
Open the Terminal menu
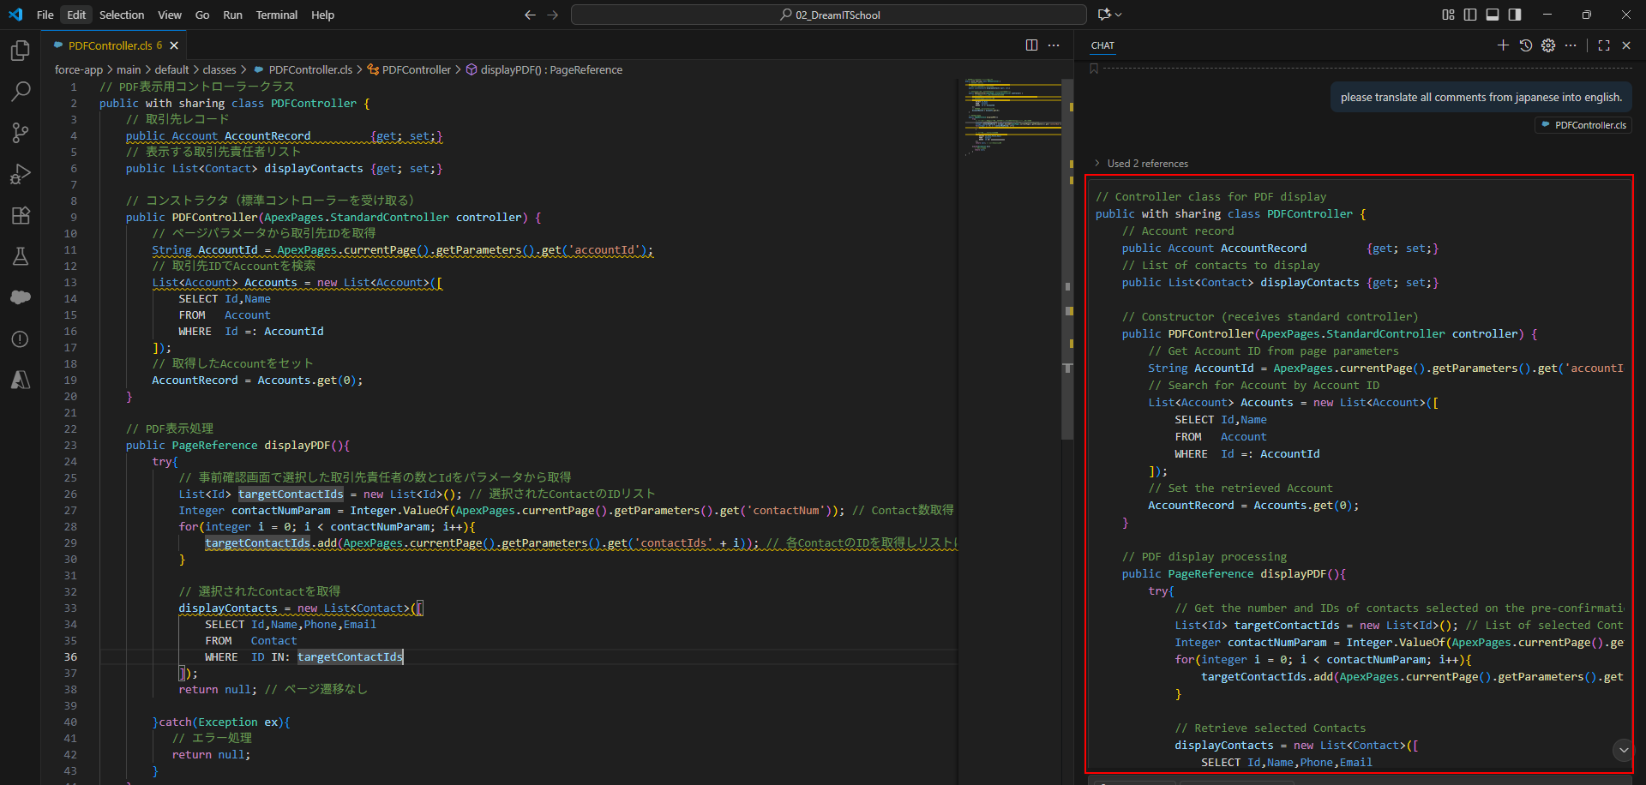(276, 15)
